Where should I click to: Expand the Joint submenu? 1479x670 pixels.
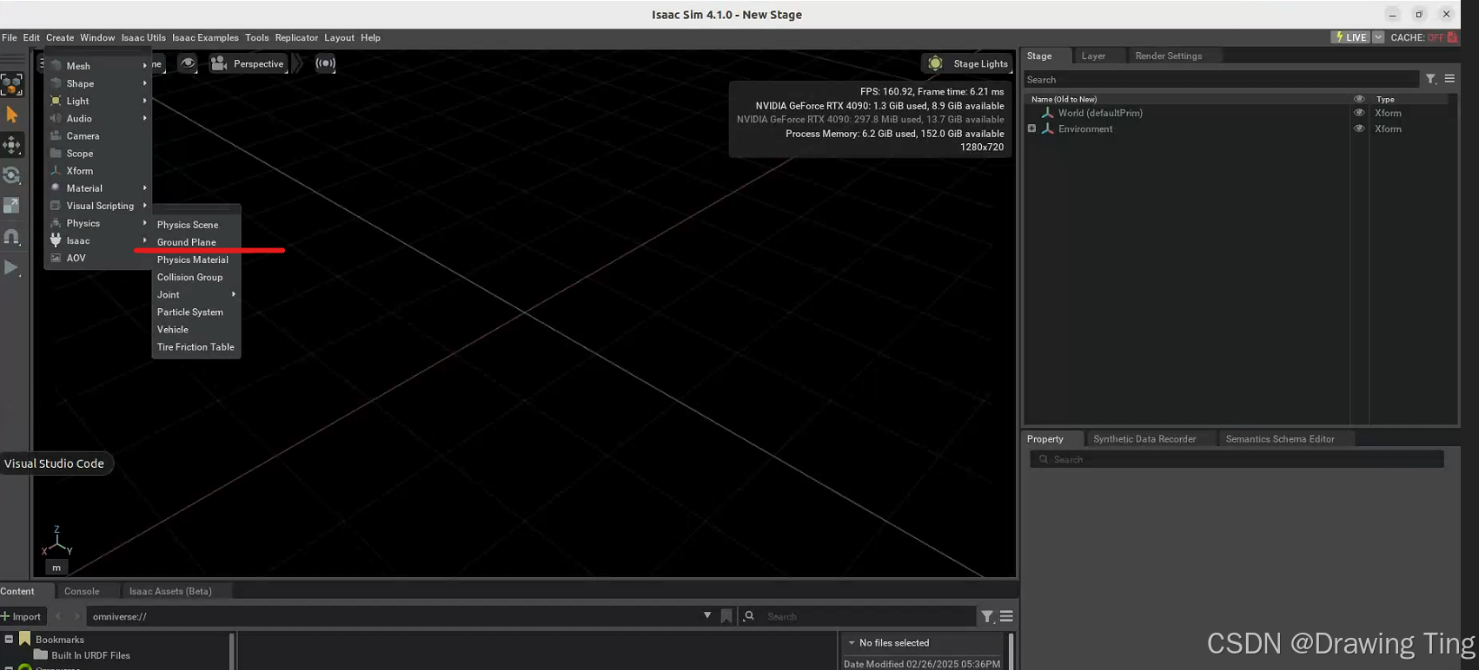click(x=196, y=294)
